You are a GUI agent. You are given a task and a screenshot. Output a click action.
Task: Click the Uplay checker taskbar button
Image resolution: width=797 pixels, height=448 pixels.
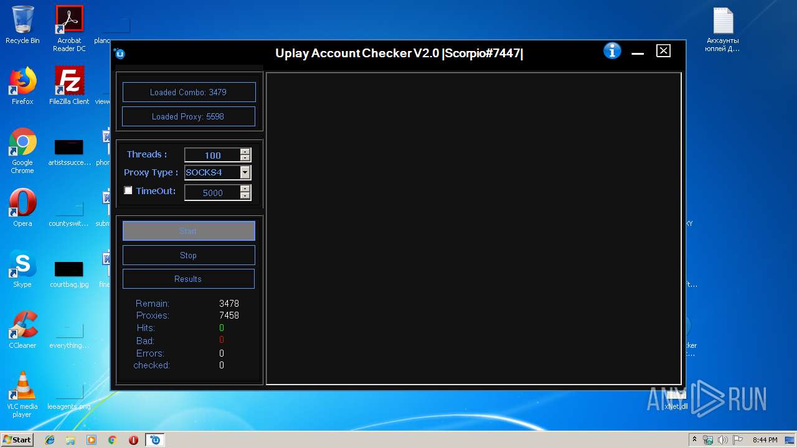click(155, 440)
